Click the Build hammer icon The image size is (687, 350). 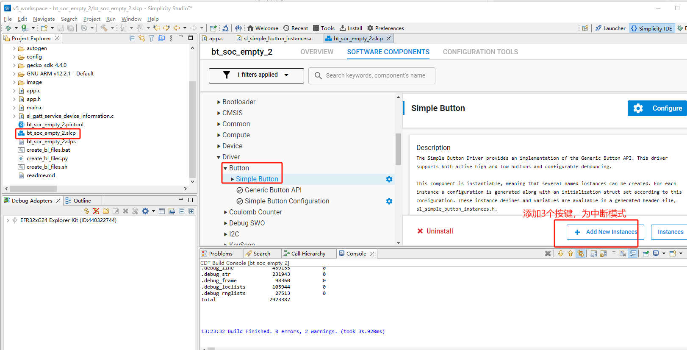point(104,28)
